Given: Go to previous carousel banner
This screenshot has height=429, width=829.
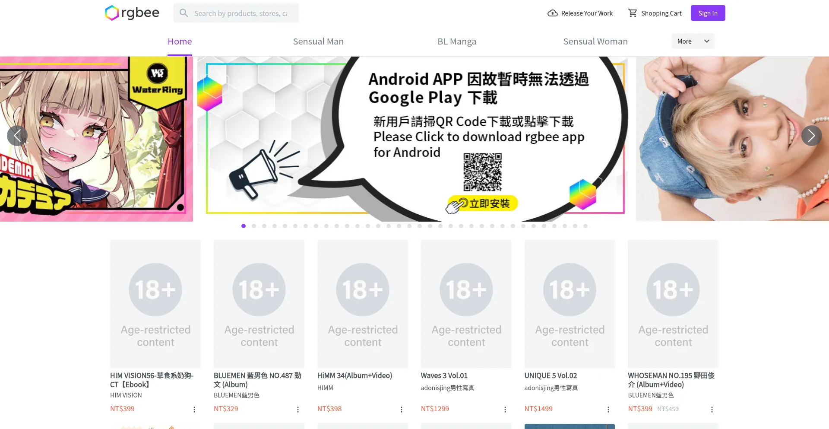Looking at the screenshot, I should point(17,136).
